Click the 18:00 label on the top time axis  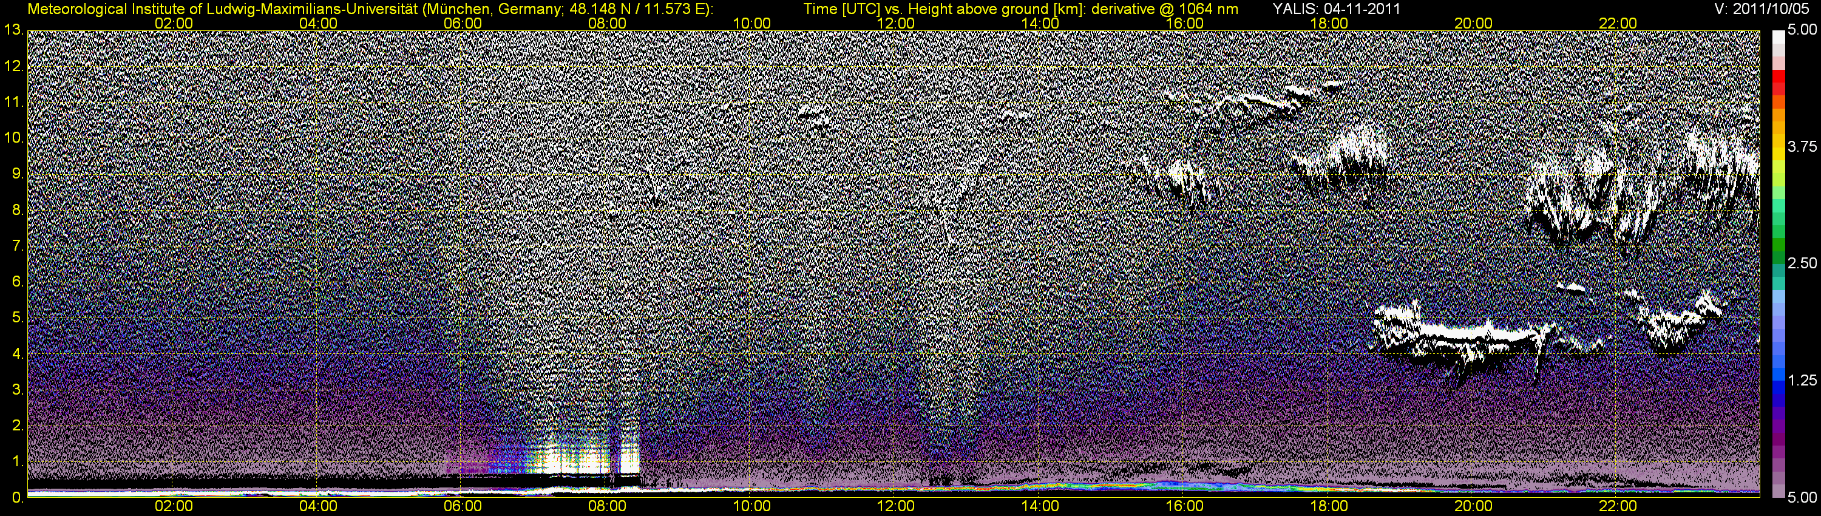tap(1329, 23)
